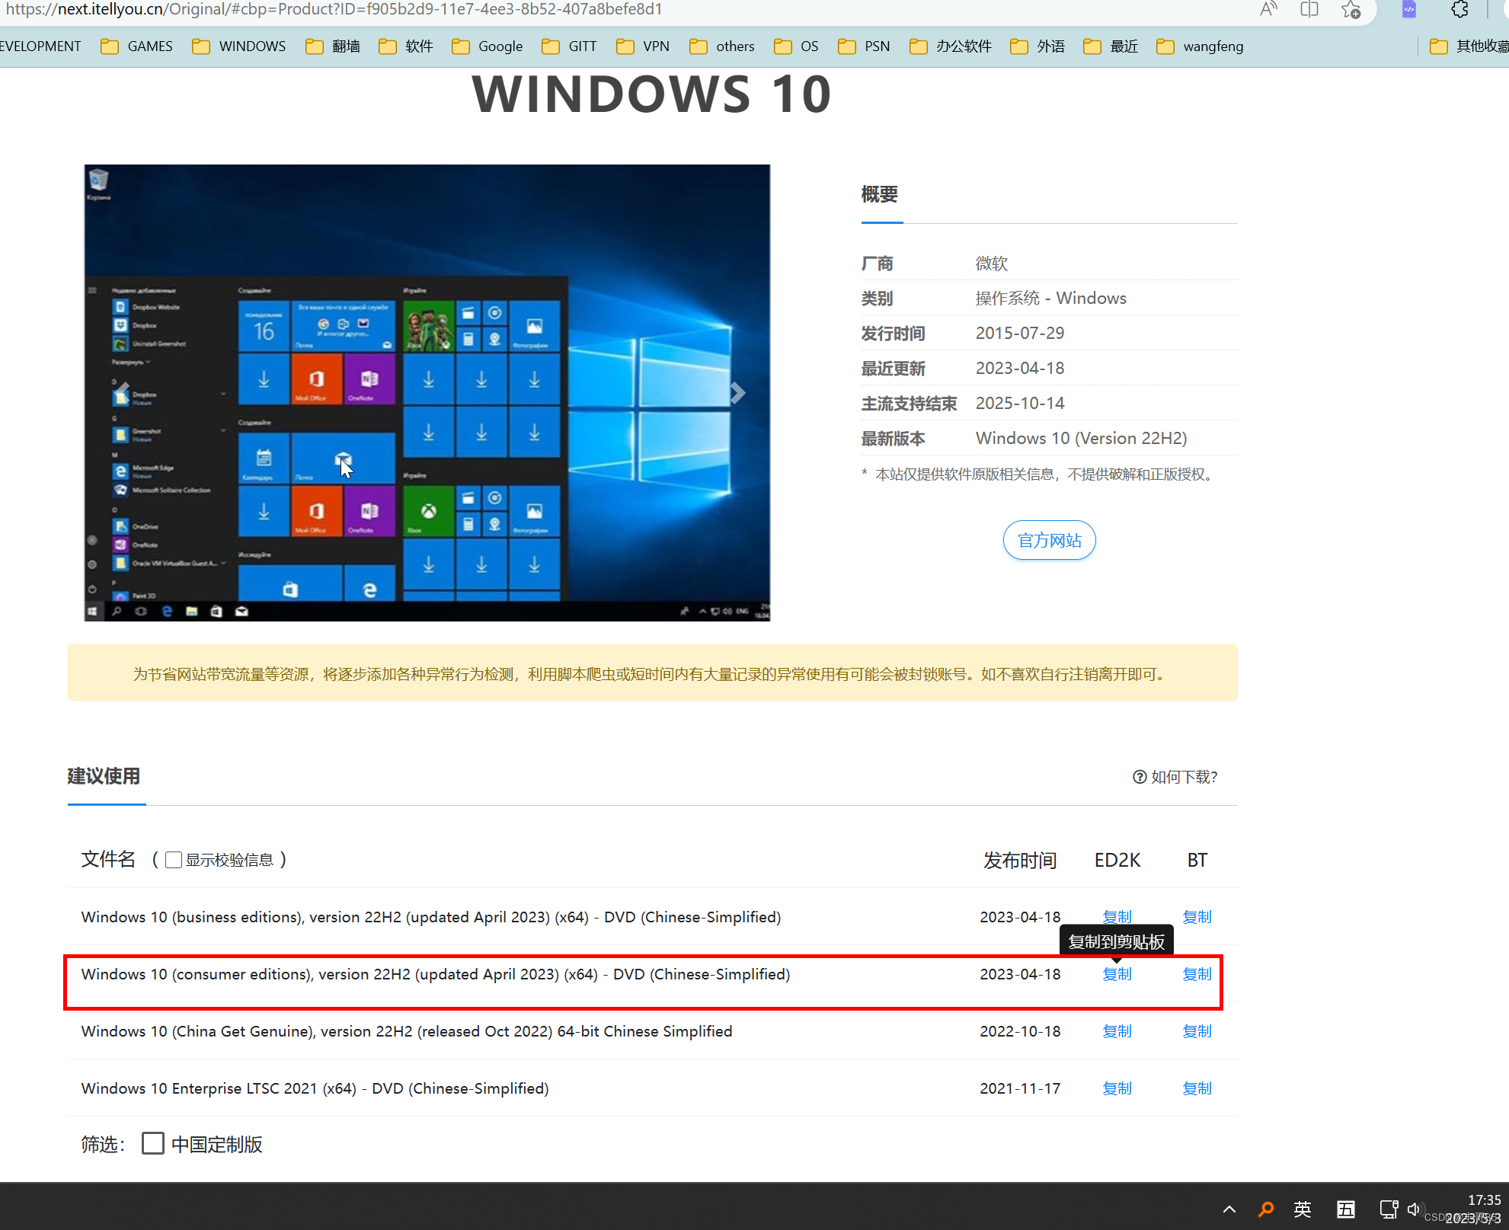This screenshot has height=1230, width=1509.
Task: Enable the 中国定制版 filter checkbox
Action: coord(153,1143)
